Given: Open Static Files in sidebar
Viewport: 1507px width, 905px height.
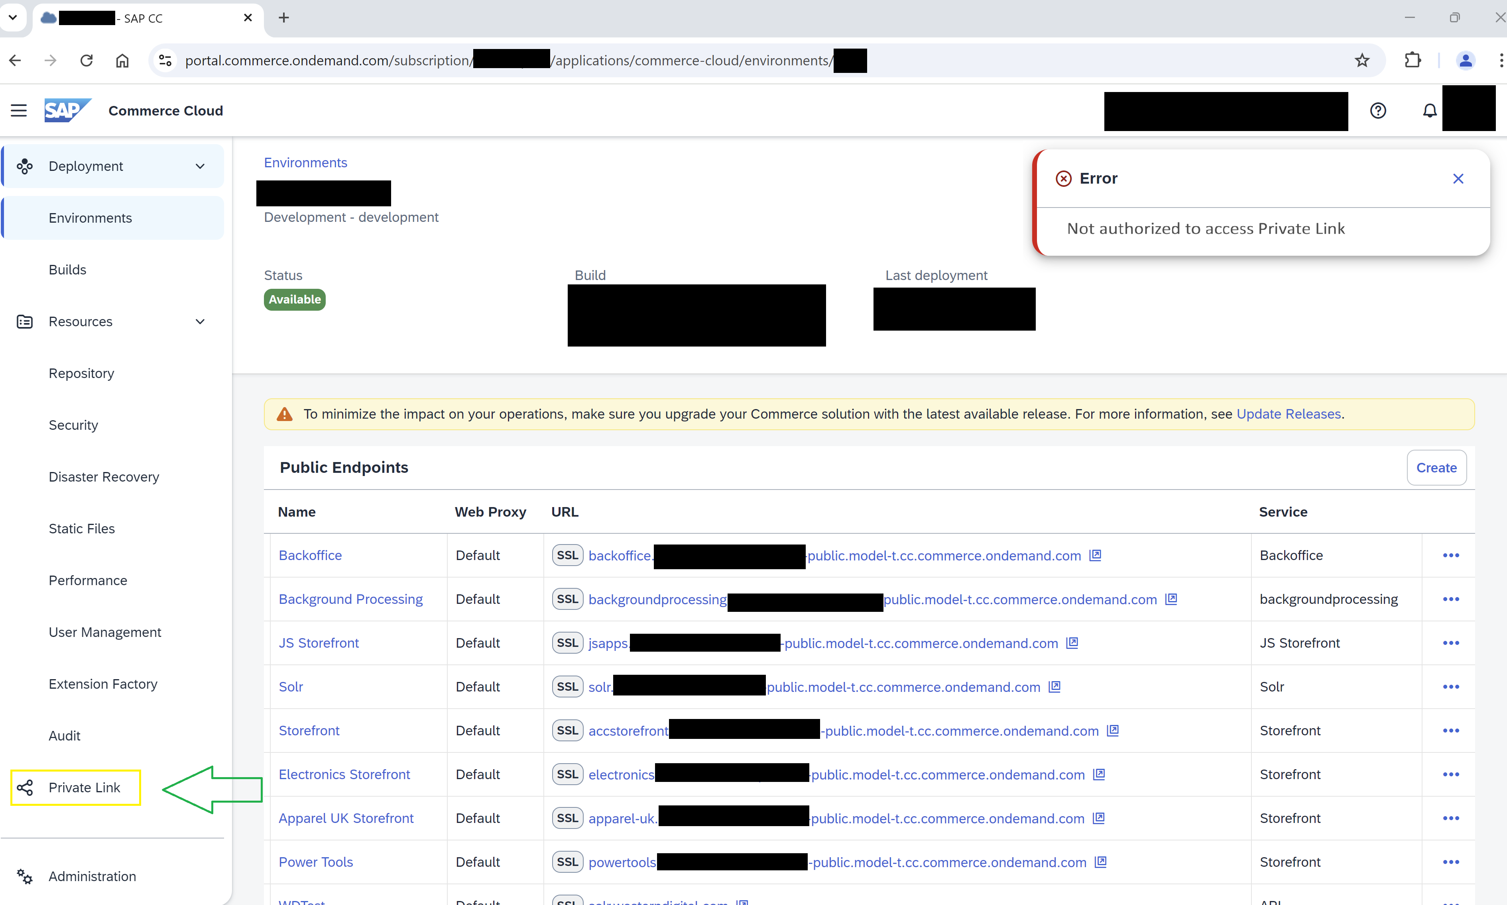Looking at the screenshot, I should pos(82,529).
